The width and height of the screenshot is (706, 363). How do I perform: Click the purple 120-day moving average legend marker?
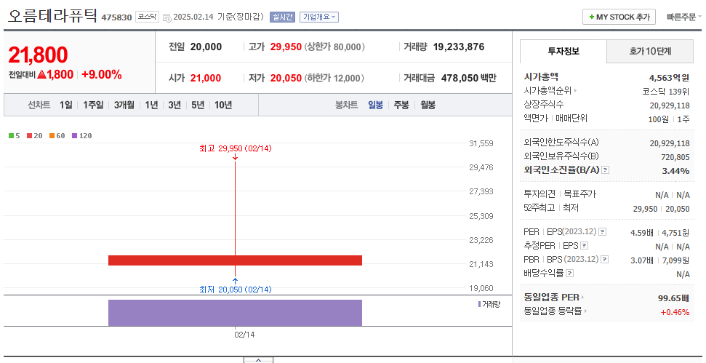74,135
